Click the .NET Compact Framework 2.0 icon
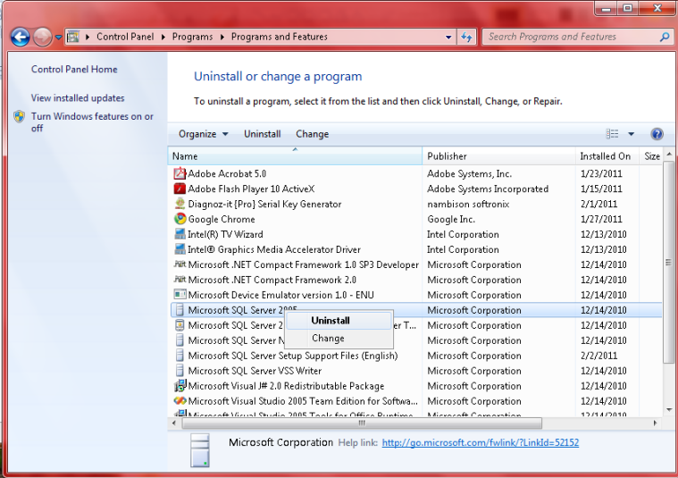The height and width of the screenshot is (478, 678). [180, 280]
